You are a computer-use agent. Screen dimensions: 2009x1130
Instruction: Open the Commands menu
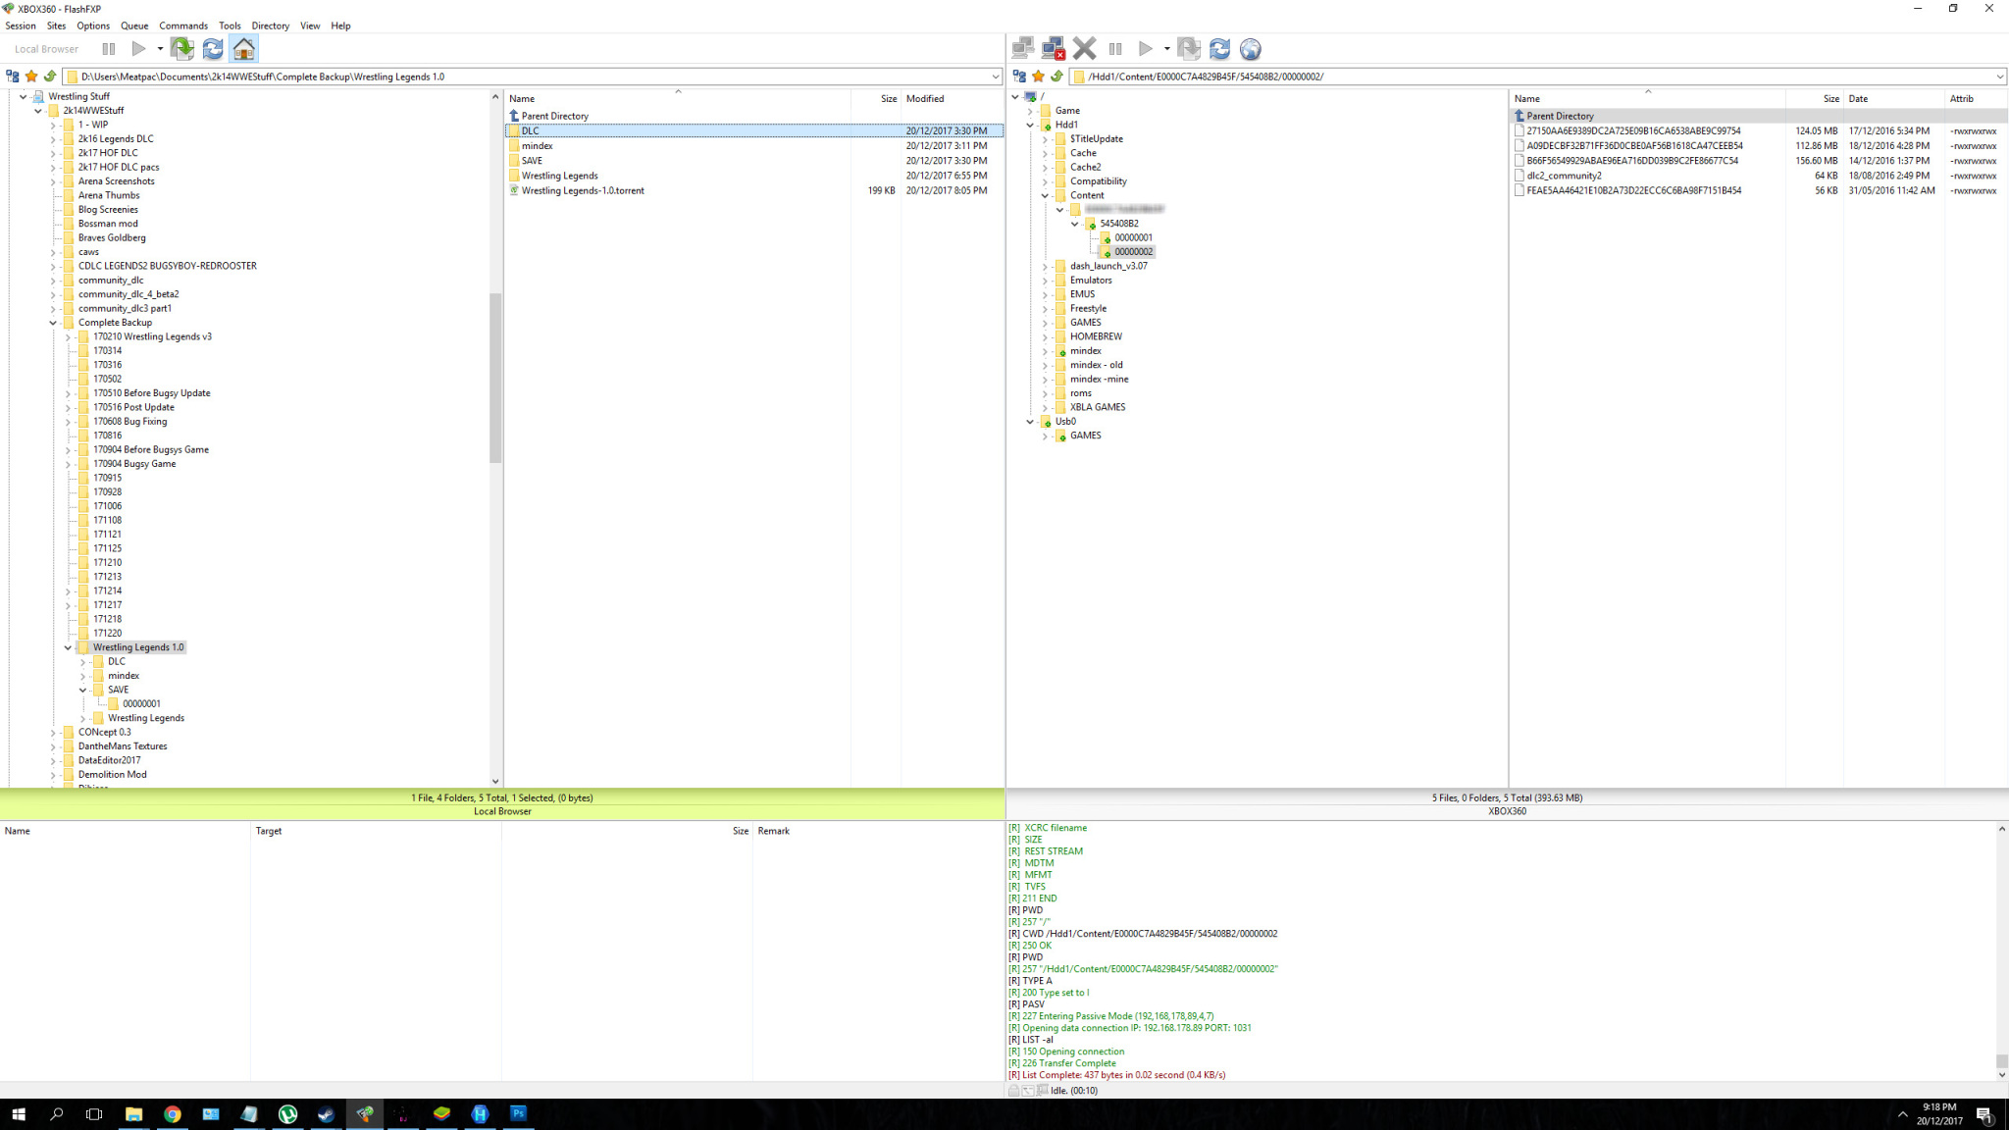point(183,26)
